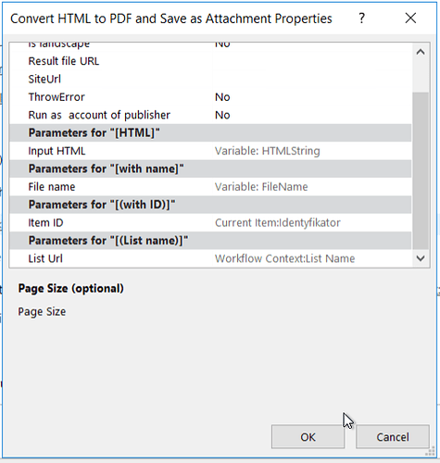Click the properties list scrollbar thumb
The image size is (440, 463).
click(x=421, y=170)
